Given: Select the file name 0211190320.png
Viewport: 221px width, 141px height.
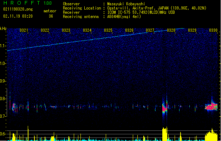Looking at the screenshot, I should 18,9.
